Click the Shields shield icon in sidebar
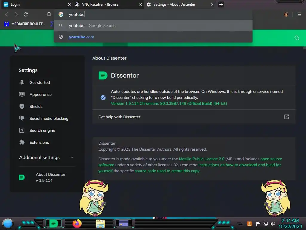The image size is (306, 230). pos(22,106)
